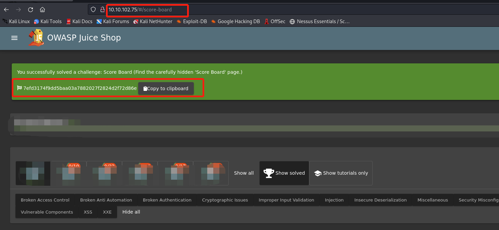Toggle the XSS category filter
Viewport: 499px width, 230px height.
coord(88,212)
